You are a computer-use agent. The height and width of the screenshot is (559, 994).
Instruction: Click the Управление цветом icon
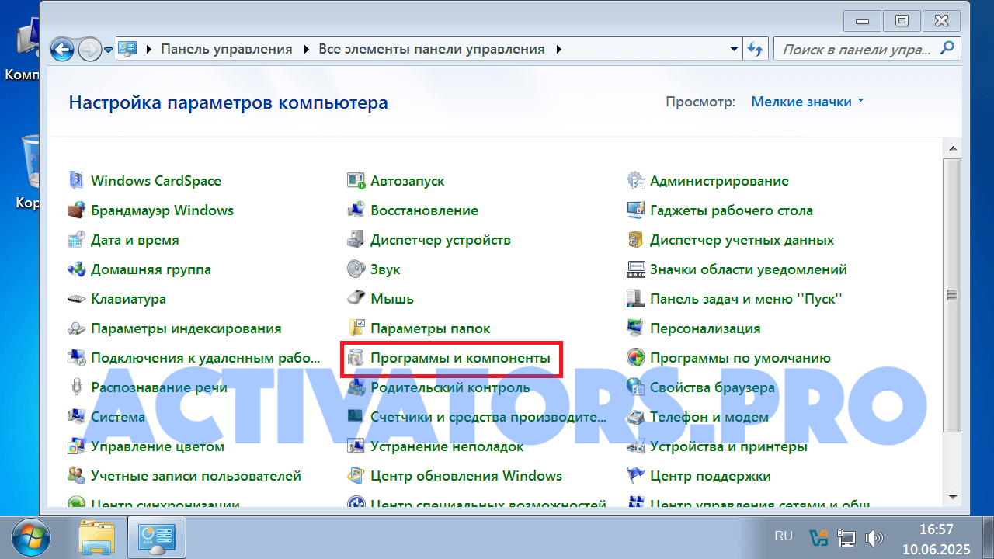tap(76, 446)
